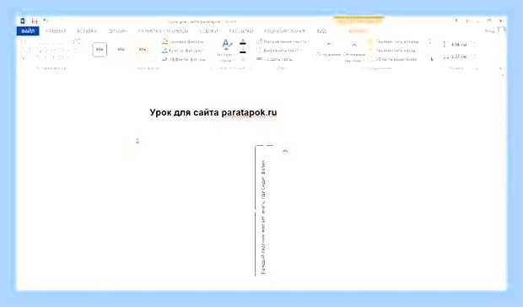
Task: Select the ФОРМАТ drawing tools tab
Action: point(358,31)
